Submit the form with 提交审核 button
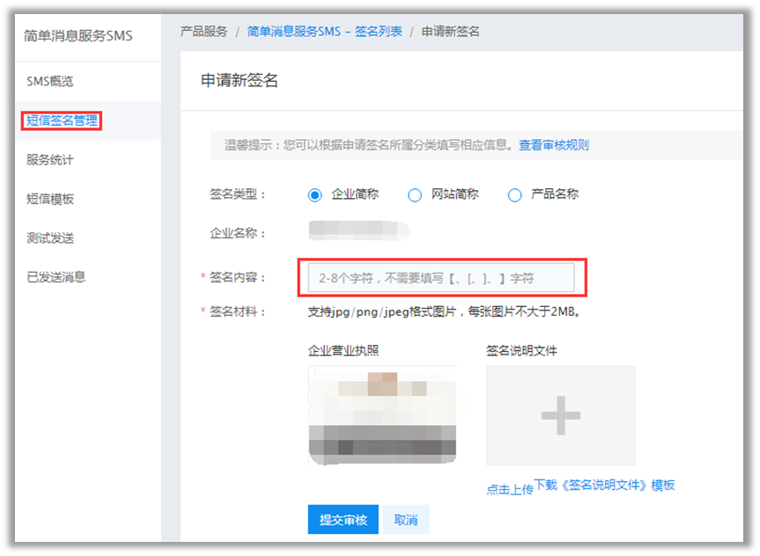 point(342,519)
